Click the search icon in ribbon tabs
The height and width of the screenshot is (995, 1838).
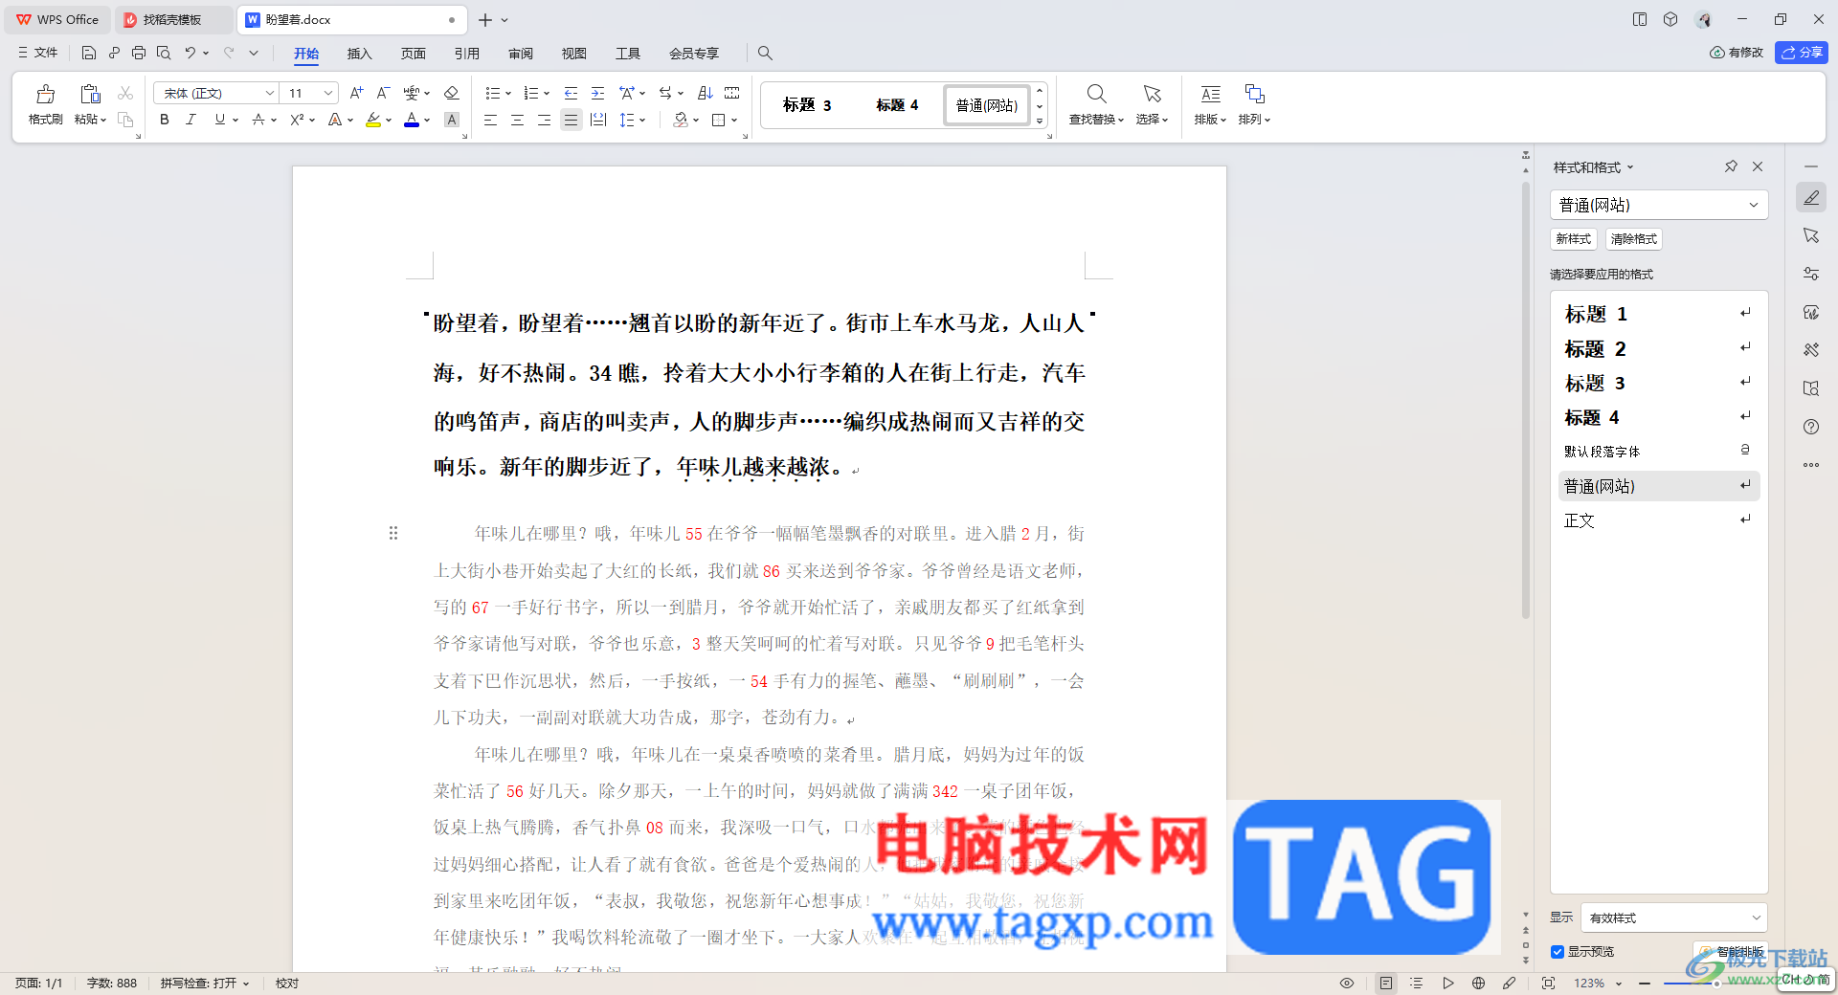[765, 53]
